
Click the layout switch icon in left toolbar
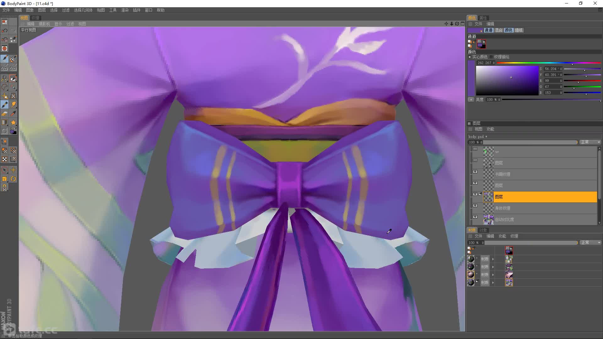click(4, 22)
